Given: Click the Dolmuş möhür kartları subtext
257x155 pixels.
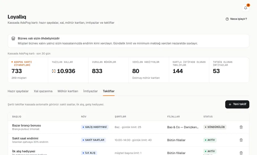Looking at the screenshot, I should click(x=146, y=78).
